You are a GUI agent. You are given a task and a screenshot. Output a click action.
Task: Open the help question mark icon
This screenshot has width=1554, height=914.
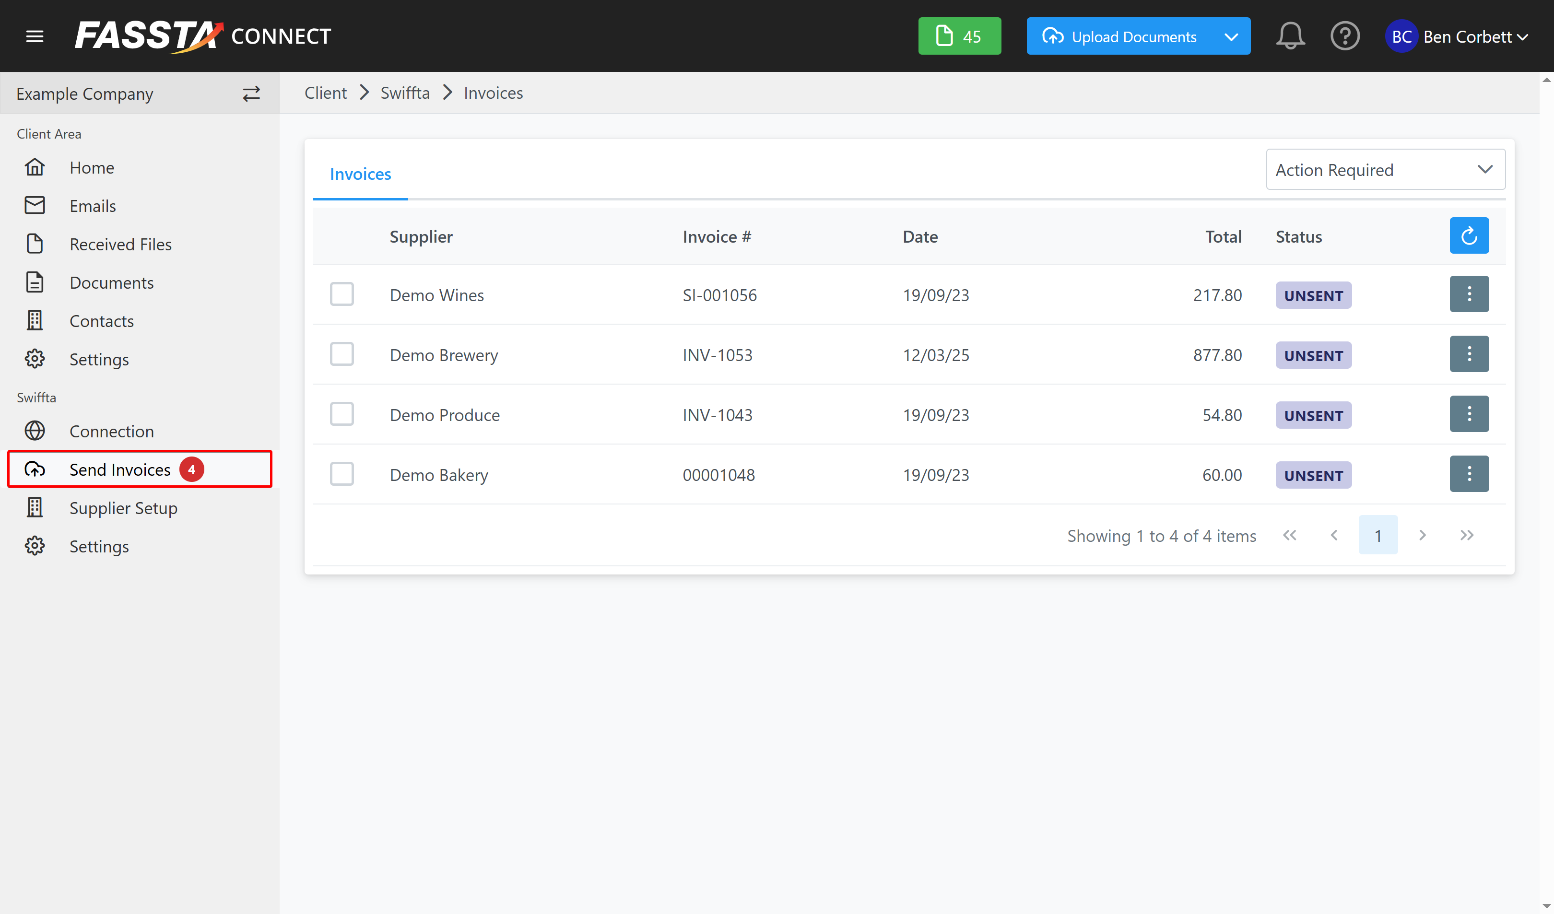coord(1344,36)
